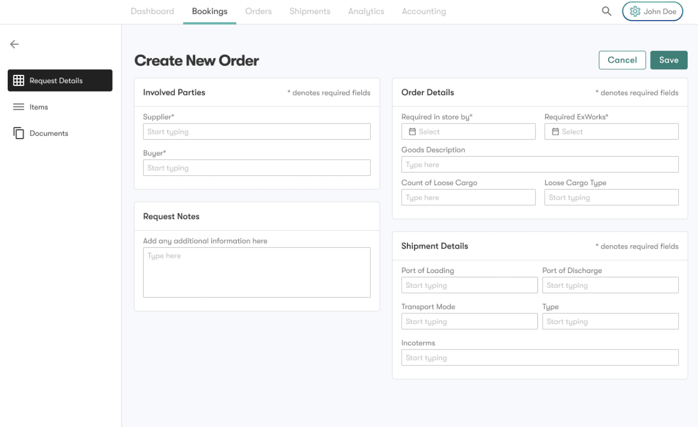
Task: Open the Orders navigation tab
Action: click(x=258, y=11)
